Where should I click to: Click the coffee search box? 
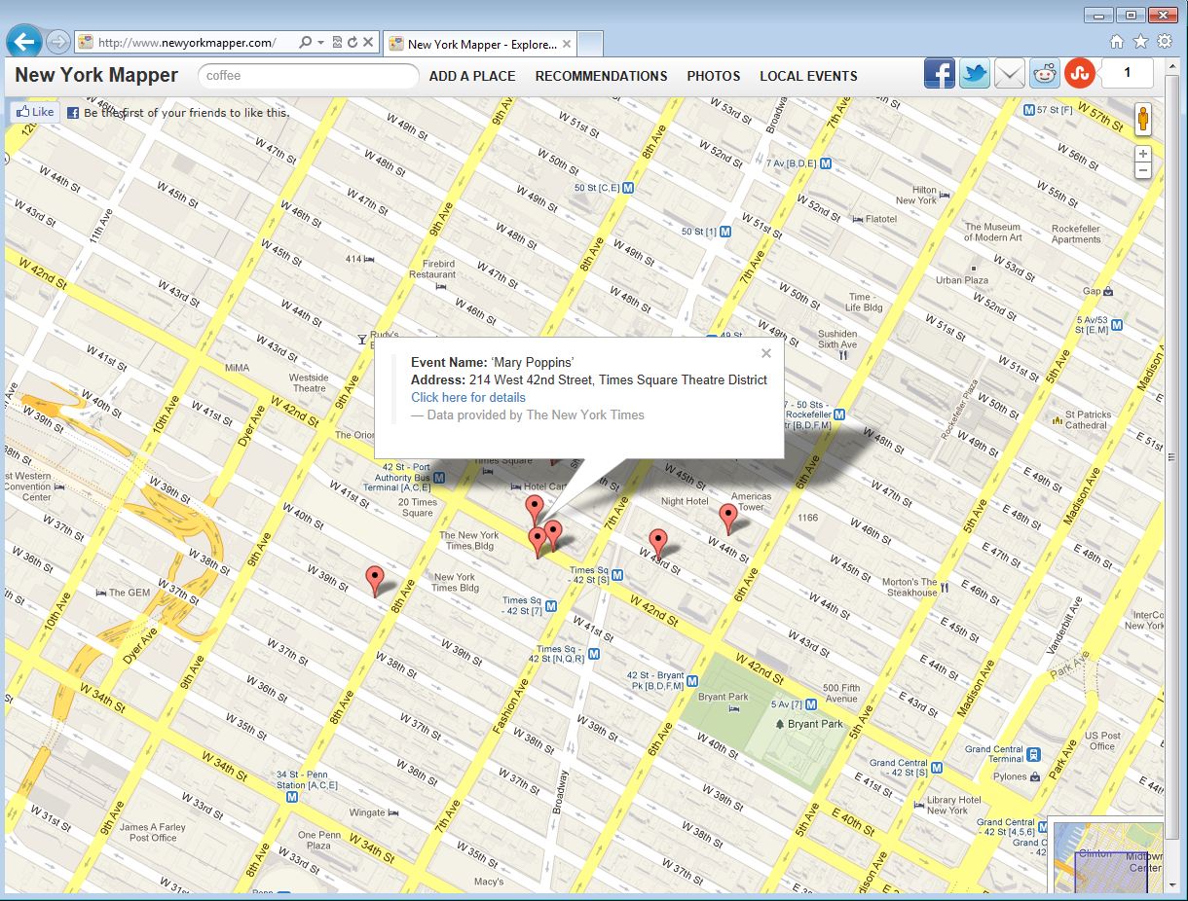(x=308, y=76)
